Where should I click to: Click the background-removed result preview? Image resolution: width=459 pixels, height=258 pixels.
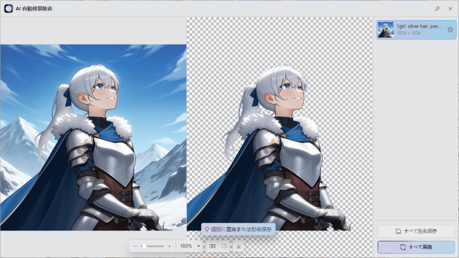(x=279, y=138)
